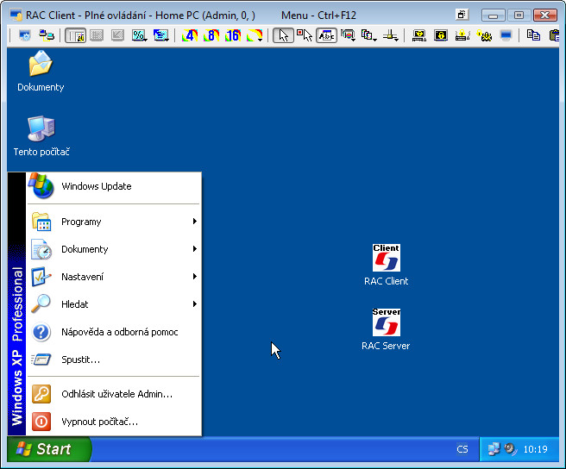Click the copy clipboard toolbar icon

[533, 35]
